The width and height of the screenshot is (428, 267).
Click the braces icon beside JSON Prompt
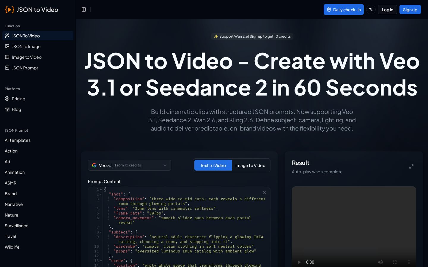[x=7, y=68]
